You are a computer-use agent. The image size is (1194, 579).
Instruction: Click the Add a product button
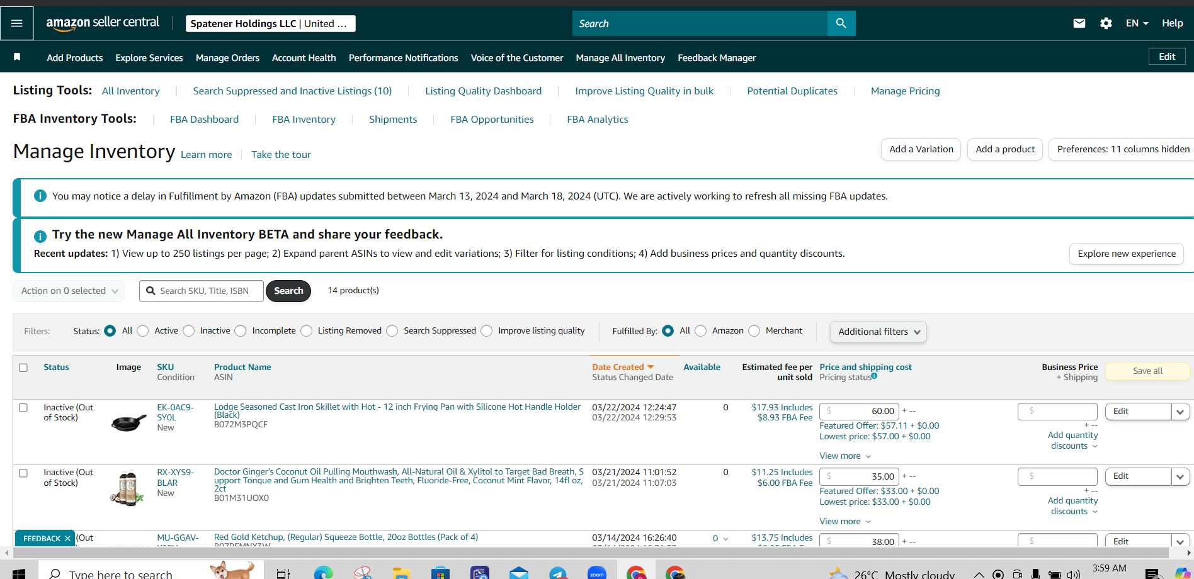coord(1005,149)
